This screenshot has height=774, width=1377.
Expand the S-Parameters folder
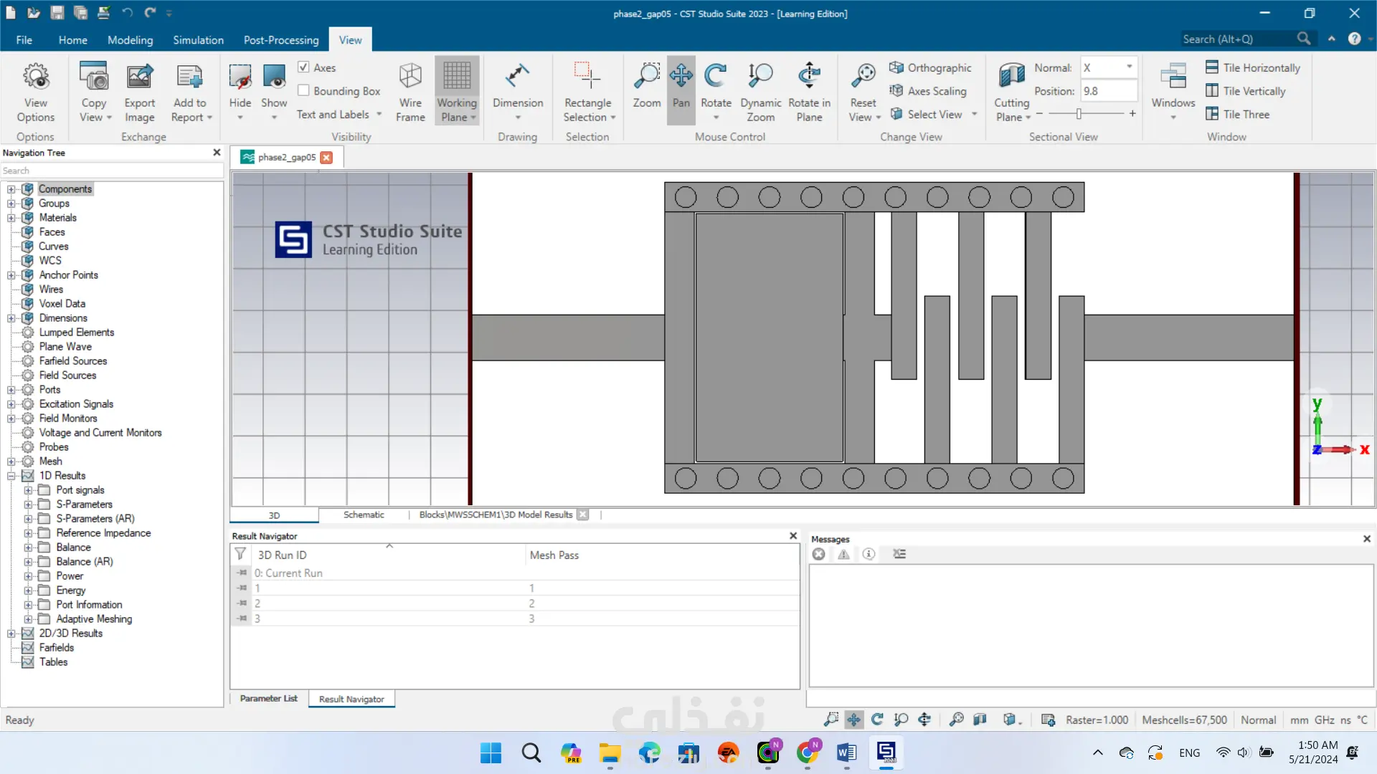(28, 505)
